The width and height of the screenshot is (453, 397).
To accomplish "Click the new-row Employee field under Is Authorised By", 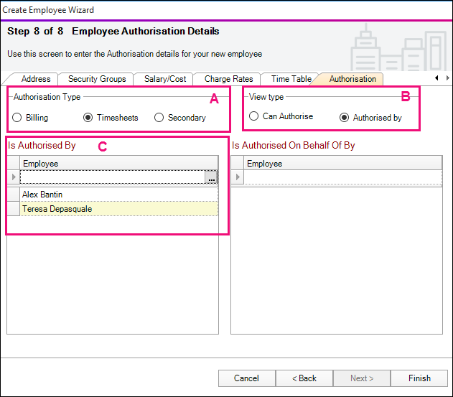I will point(111,177).
